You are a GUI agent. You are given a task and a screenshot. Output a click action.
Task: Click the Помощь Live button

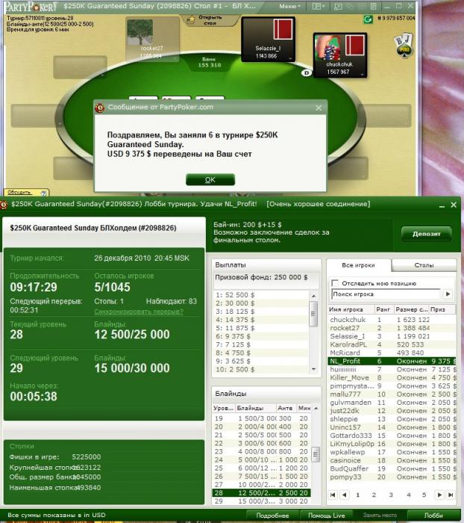(x=327, y=516)
